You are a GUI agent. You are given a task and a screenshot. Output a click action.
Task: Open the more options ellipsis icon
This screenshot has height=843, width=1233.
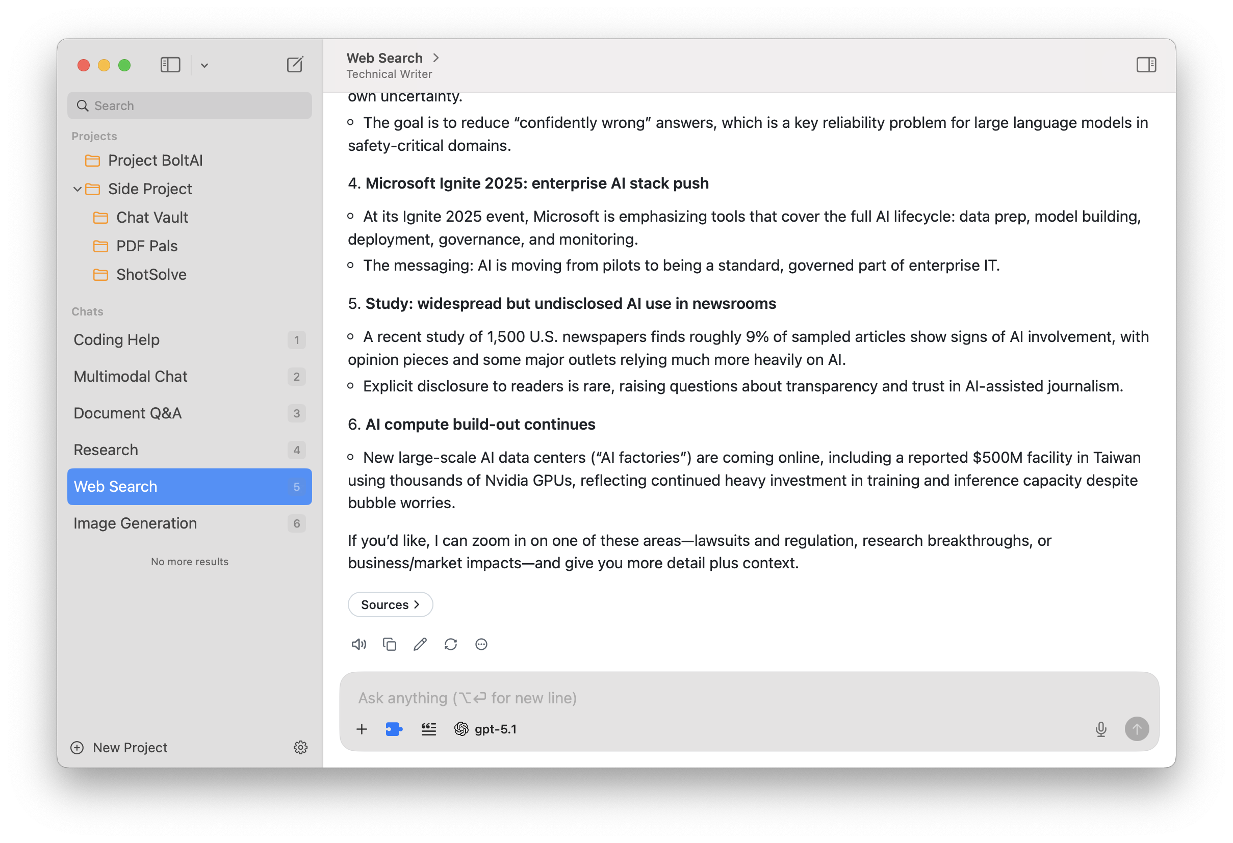tap(481, 644)
